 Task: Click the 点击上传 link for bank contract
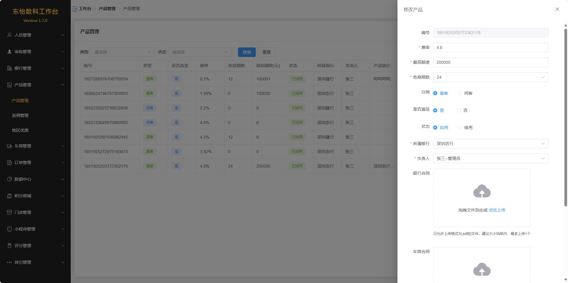coord(497,210)
